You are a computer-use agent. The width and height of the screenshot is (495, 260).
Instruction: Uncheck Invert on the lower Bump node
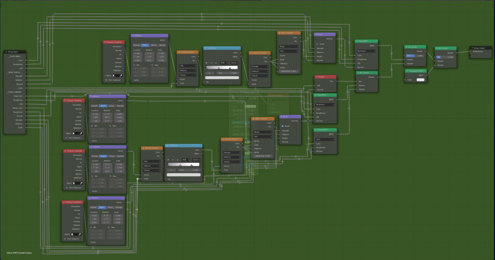(283, 126)
